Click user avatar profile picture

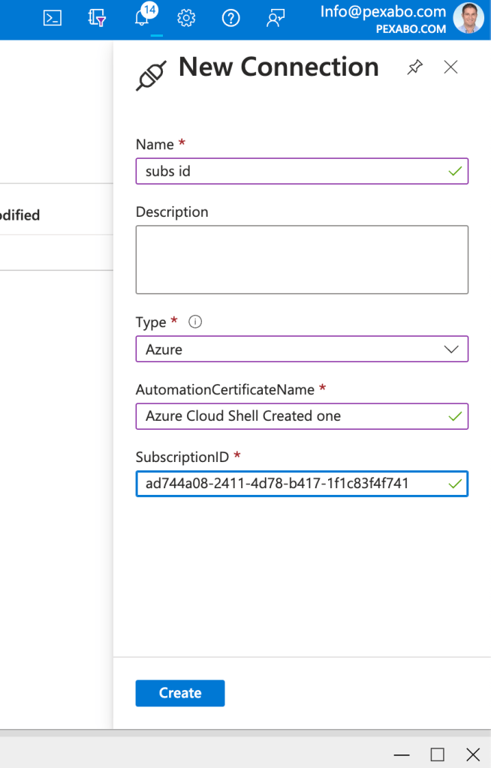click(x=468, y=18)
